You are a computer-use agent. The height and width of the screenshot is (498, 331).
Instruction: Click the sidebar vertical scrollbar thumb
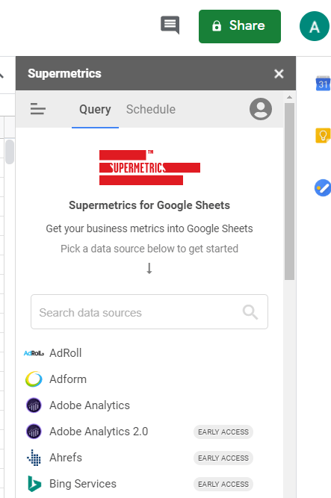click(x=289, y=191)
